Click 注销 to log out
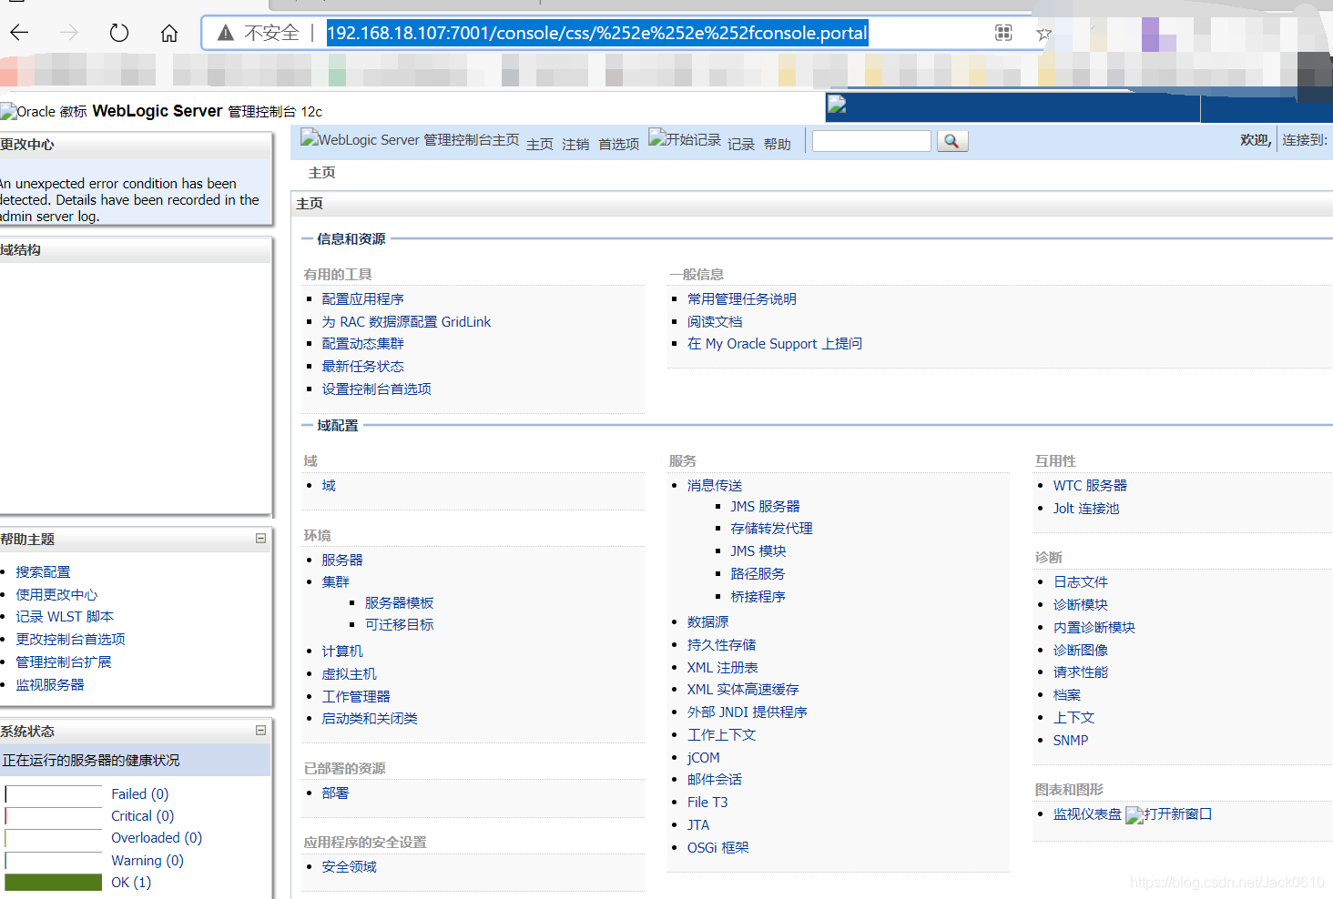 pos(575,144)
